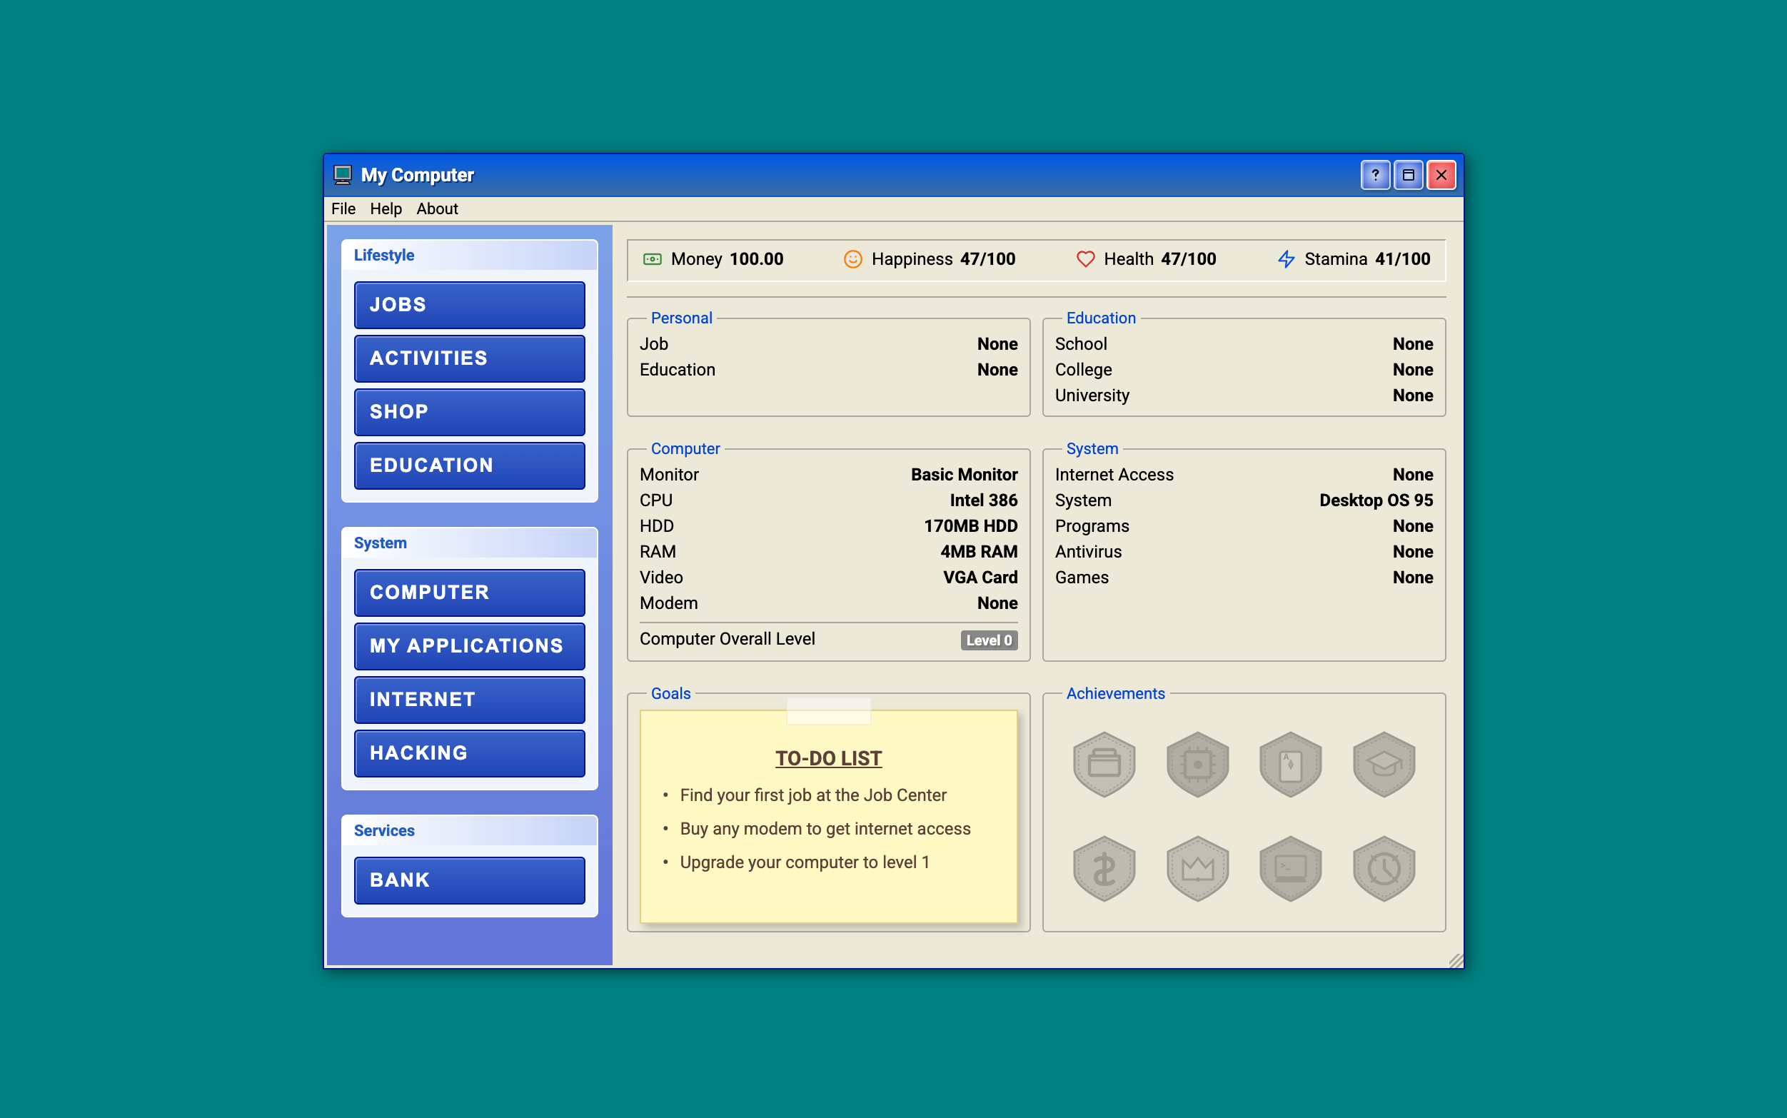
Task: Click the Health heart icon
Action: click(1084, 258)
